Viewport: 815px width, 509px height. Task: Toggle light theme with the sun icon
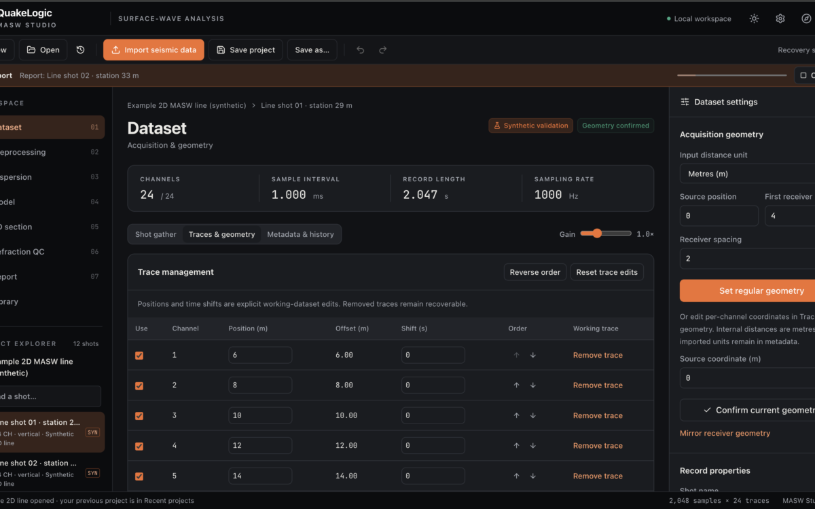coord(754,18)
